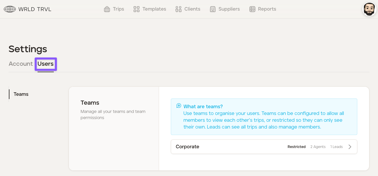Viewport: 378px width, 176px height.
Task: Go to the Trips page label
Action: 119,9
